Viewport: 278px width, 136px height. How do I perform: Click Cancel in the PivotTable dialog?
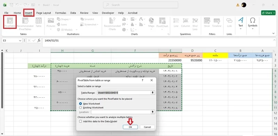[x=147, y=127]
